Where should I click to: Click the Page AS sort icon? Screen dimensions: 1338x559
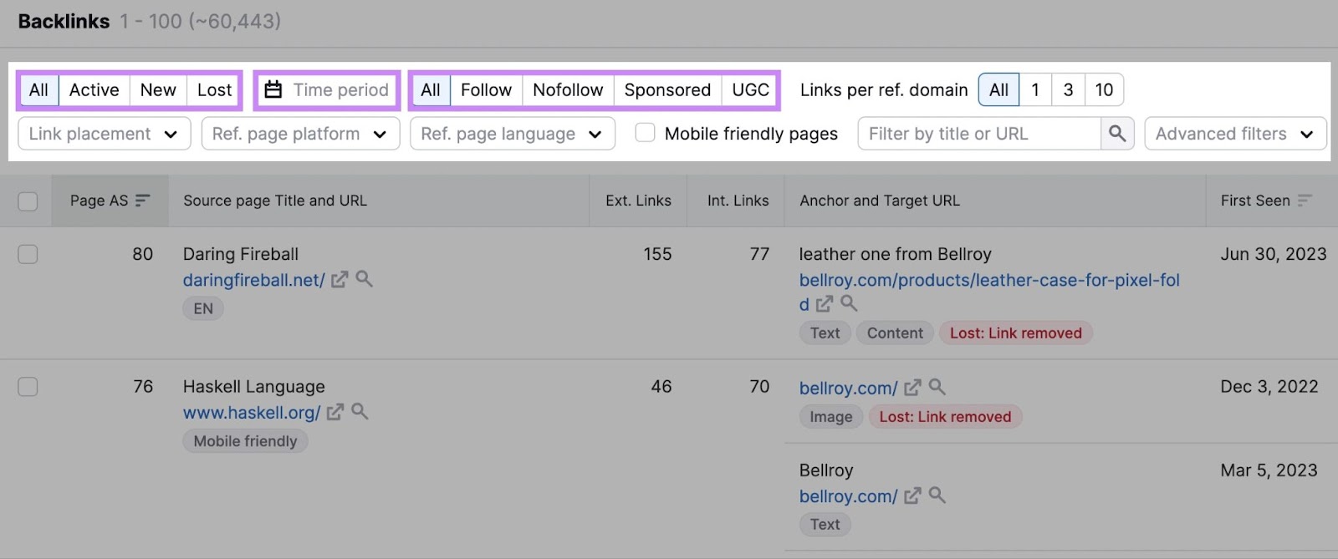(143, 201)
